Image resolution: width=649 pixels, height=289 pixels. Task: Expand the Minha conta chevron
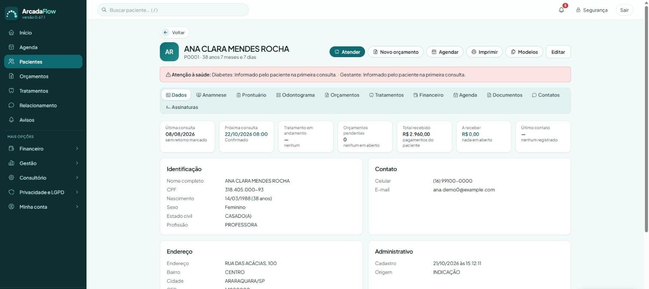[77, 207]
